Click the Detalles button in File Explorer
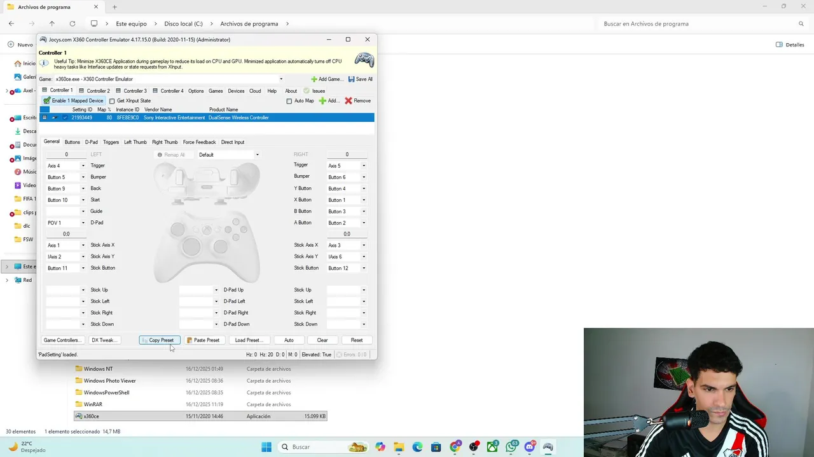This screenshot has height=457, width=814. point(790,44)
